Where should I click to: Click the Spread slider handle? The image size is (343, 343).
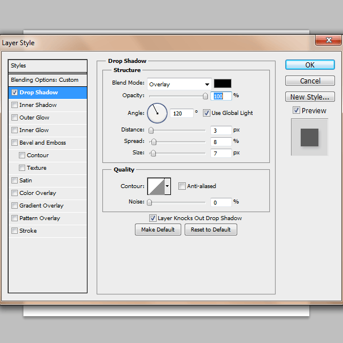(154, 142)
